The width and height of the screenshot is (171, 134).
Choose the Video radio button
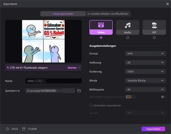tap(101, 37)
